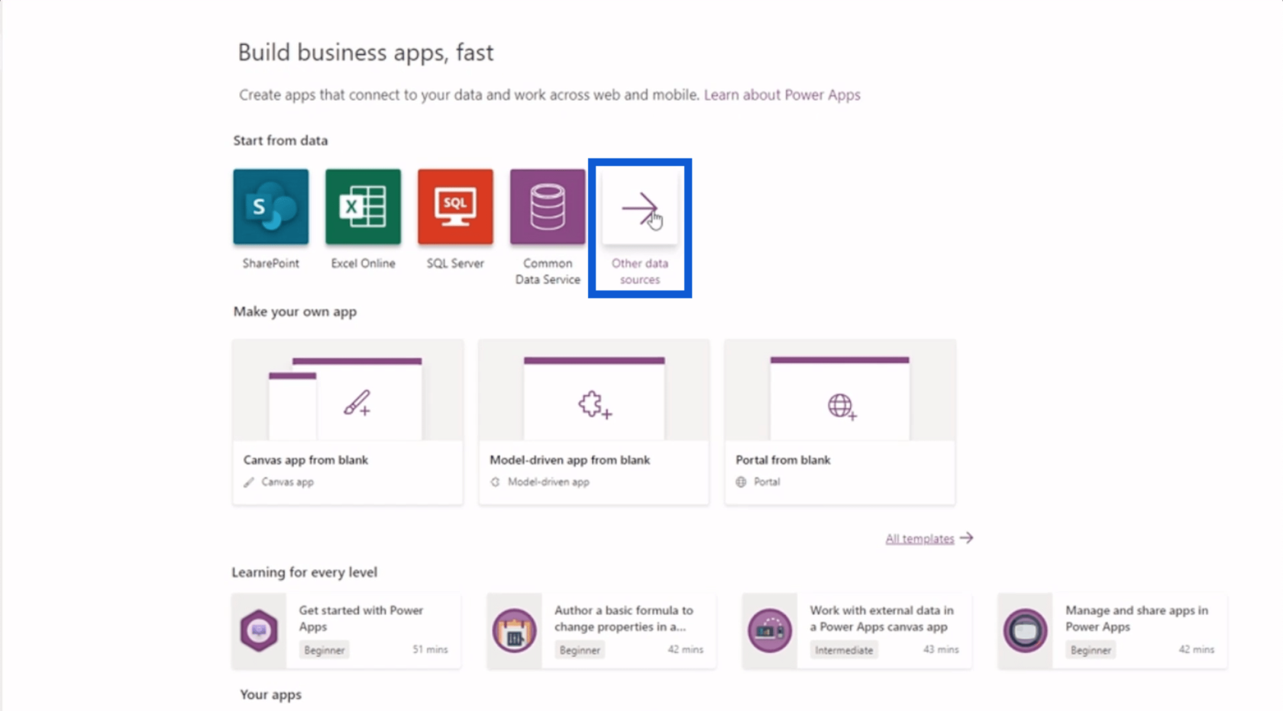Open Work with external data course
This screenshot has height=711, width=1283.
tap(881, 618)
